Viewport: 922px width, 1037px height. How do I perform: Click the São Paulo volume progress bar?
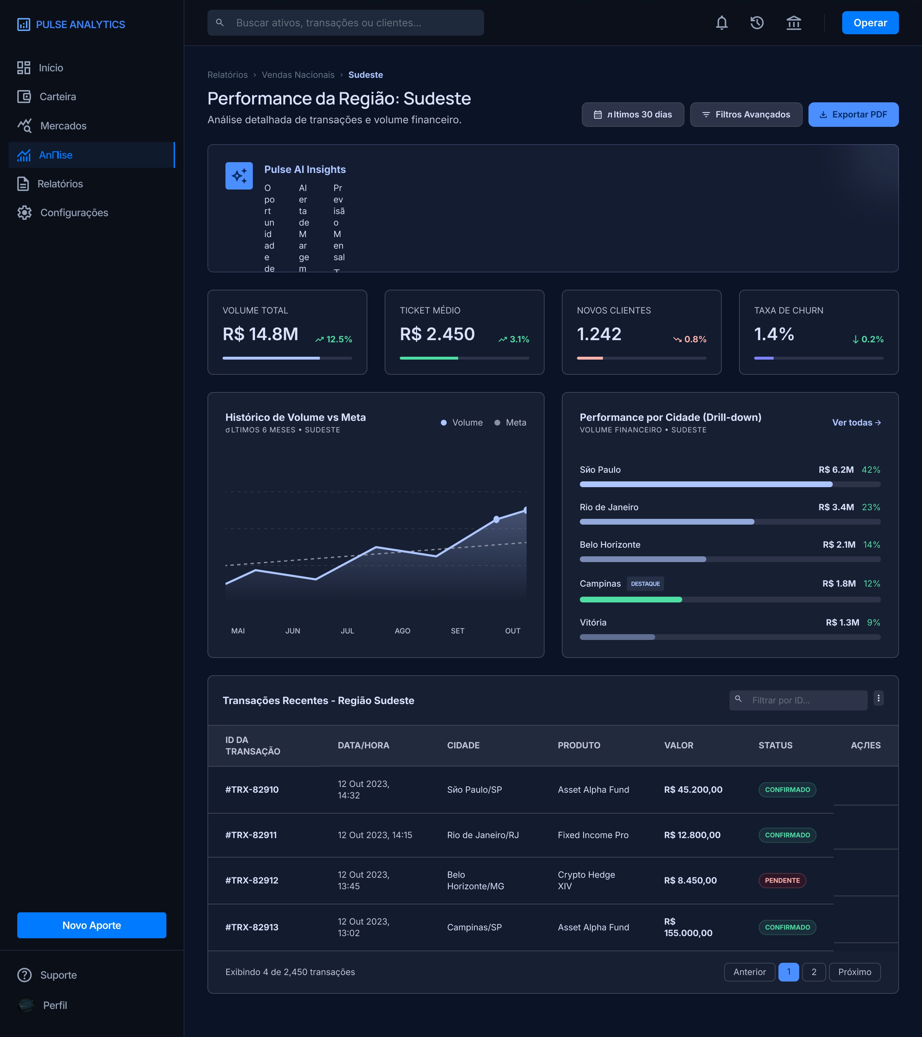(730, 485)
